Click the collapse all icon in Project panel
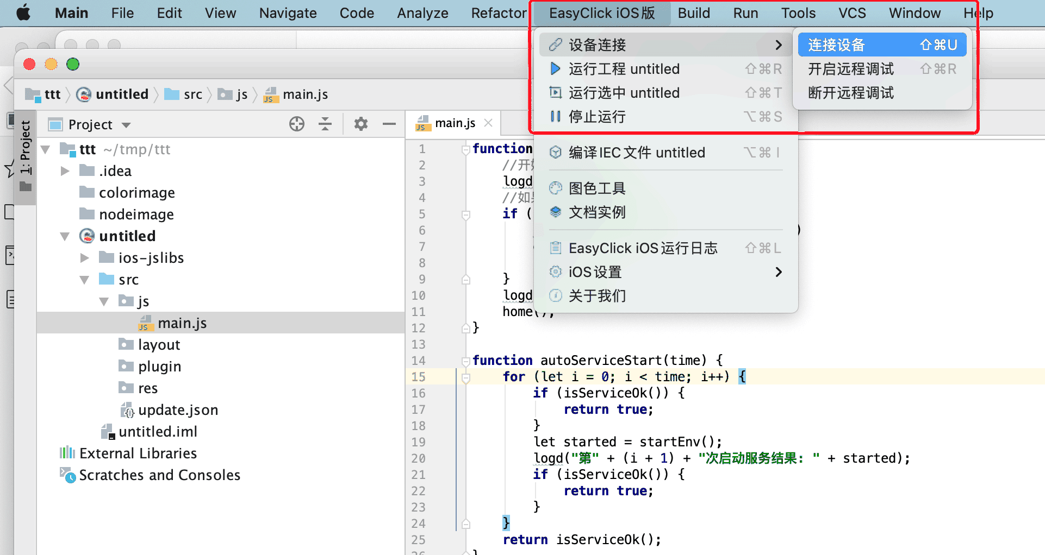This screenshot has height=555, width=1045. click(325, 124)
